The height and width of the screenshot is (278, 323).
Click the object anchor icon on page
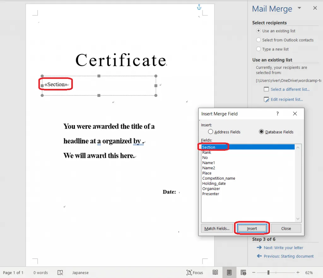[x=199, y=7]
